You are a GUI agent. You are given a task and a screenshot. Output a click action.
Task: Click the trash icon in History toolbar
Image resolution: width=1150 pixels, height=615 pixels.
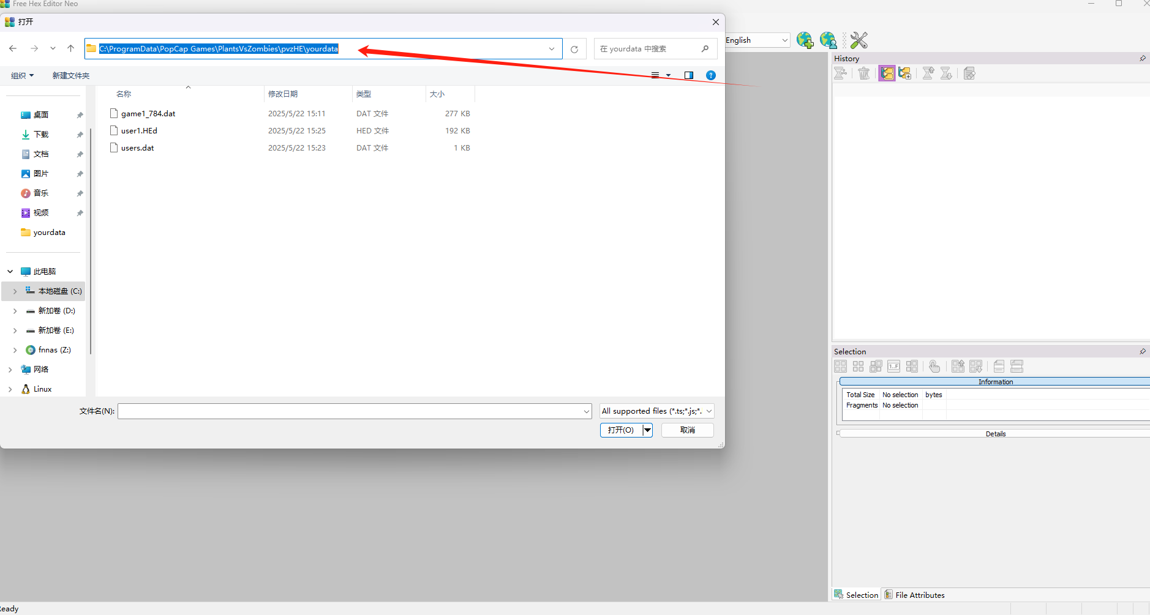(863, 73)
